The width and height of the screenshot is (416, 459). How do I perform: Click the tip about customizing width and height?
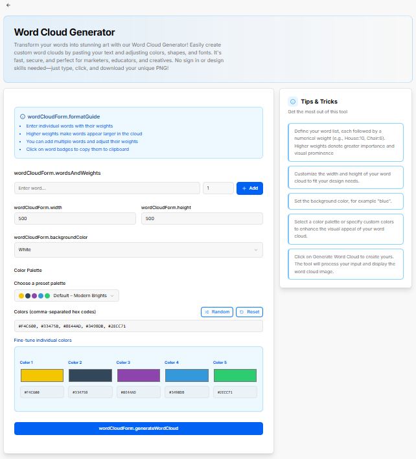coord(345,177)
